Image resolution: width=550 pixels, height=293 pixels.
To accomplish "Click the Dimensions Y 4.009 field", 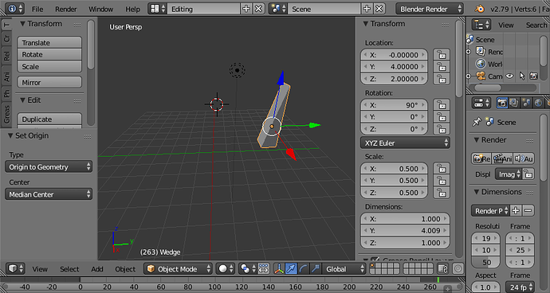I will click(x=405, y=231).
